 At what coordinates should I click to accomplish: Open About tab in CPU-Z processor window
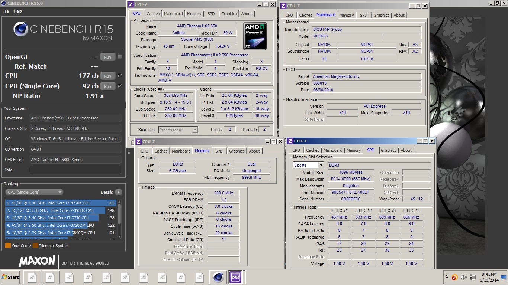point(247,14)
